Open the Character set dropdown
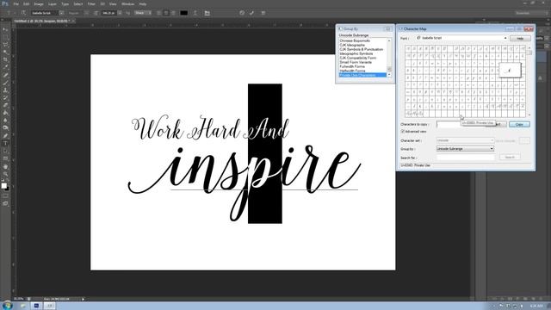Screen dimensions: 551x310 [465, 140]
